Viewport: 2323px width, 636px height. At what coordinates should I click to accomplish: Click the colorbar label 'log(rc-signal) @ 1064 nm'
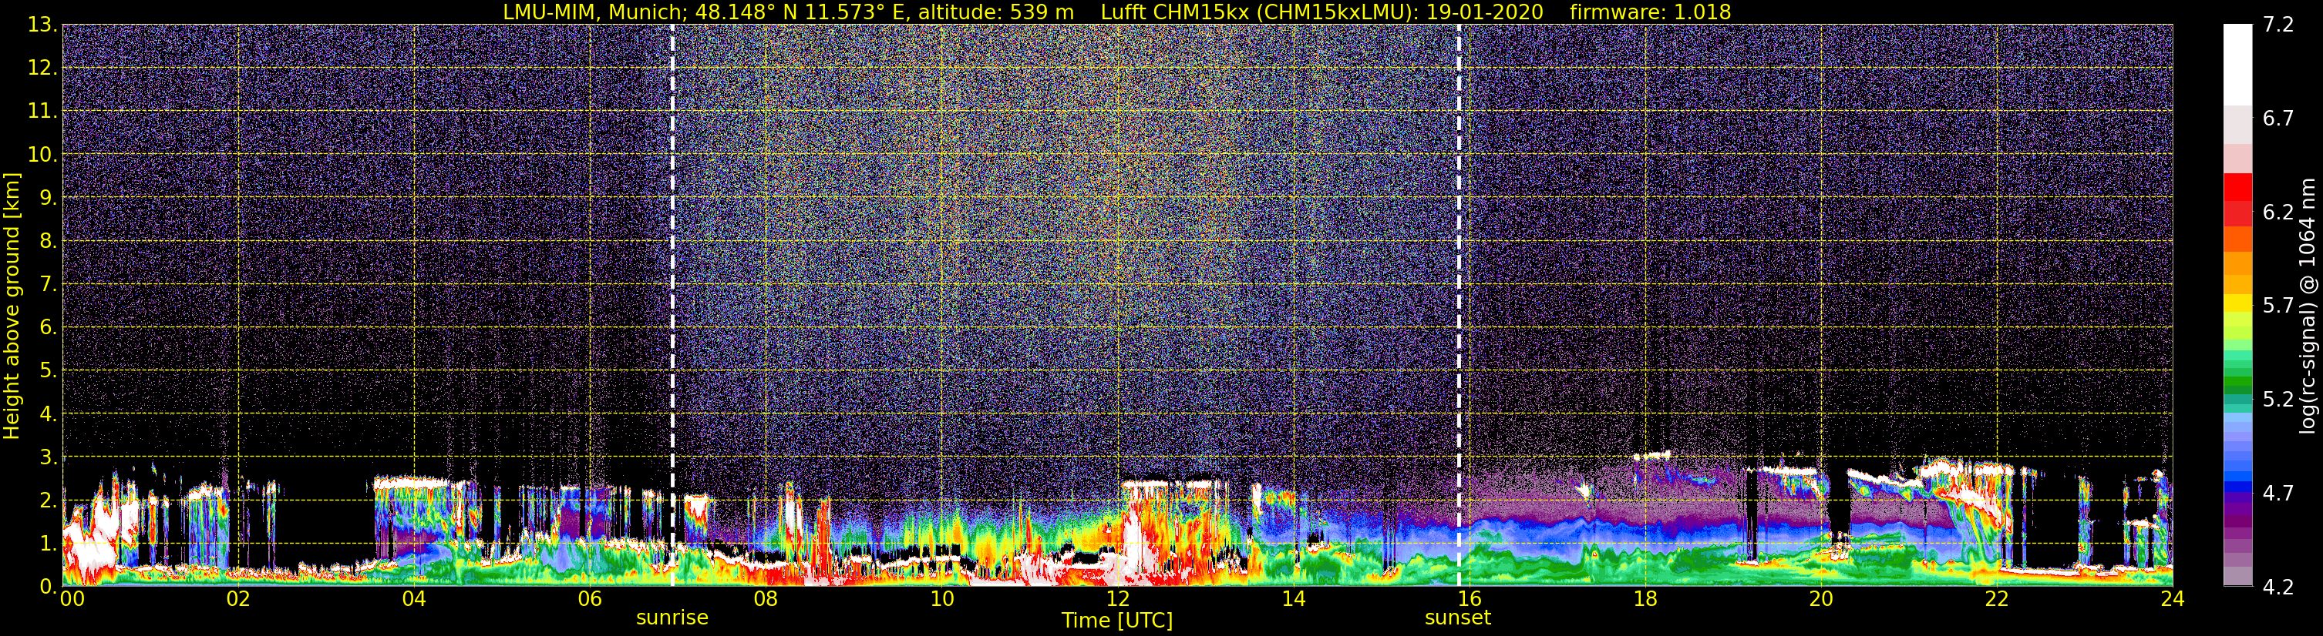point(2306,306)
